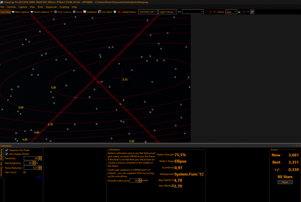Click the Smooth scales pixels field
Screen dimensions: 301x202
coord(134,180)
